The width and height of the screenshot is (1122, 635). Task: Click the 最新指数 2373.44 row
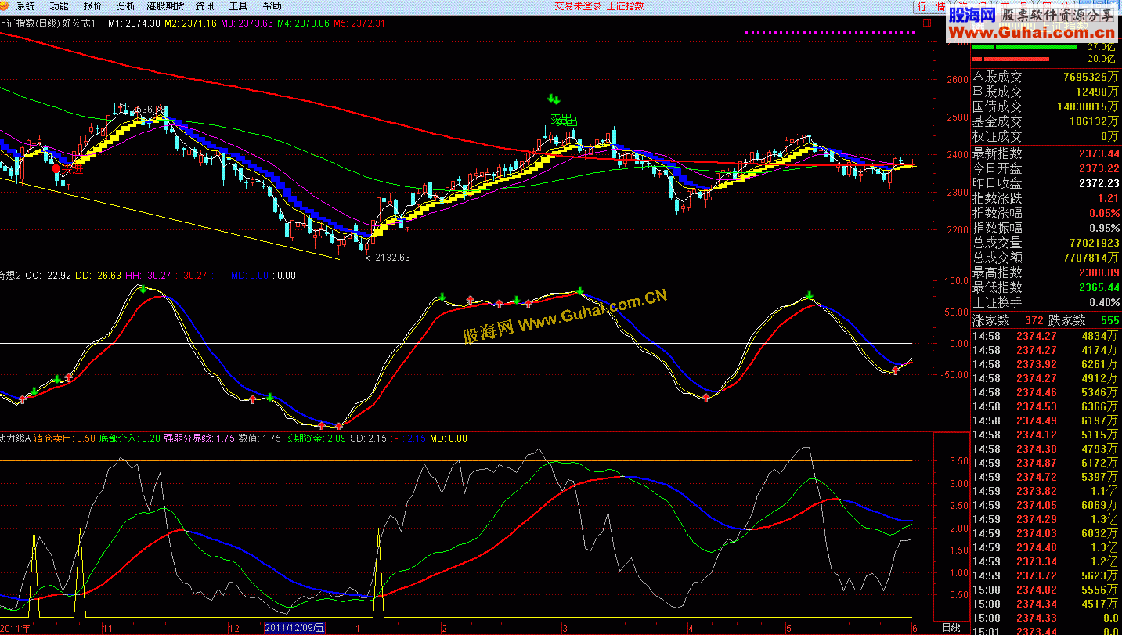pyautogui.click(x=1046, y=153)
